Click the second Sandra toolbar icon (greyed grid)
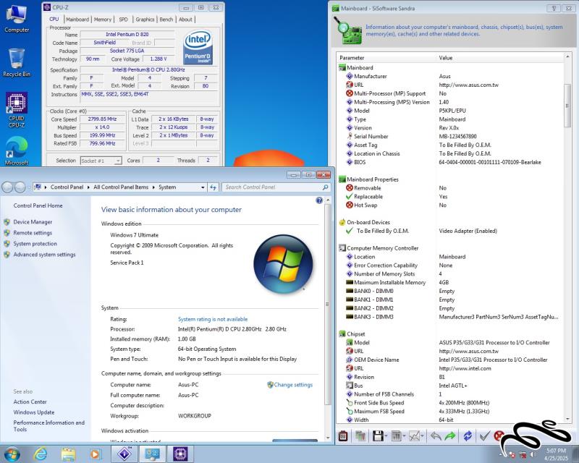 (x=360, y=436)
